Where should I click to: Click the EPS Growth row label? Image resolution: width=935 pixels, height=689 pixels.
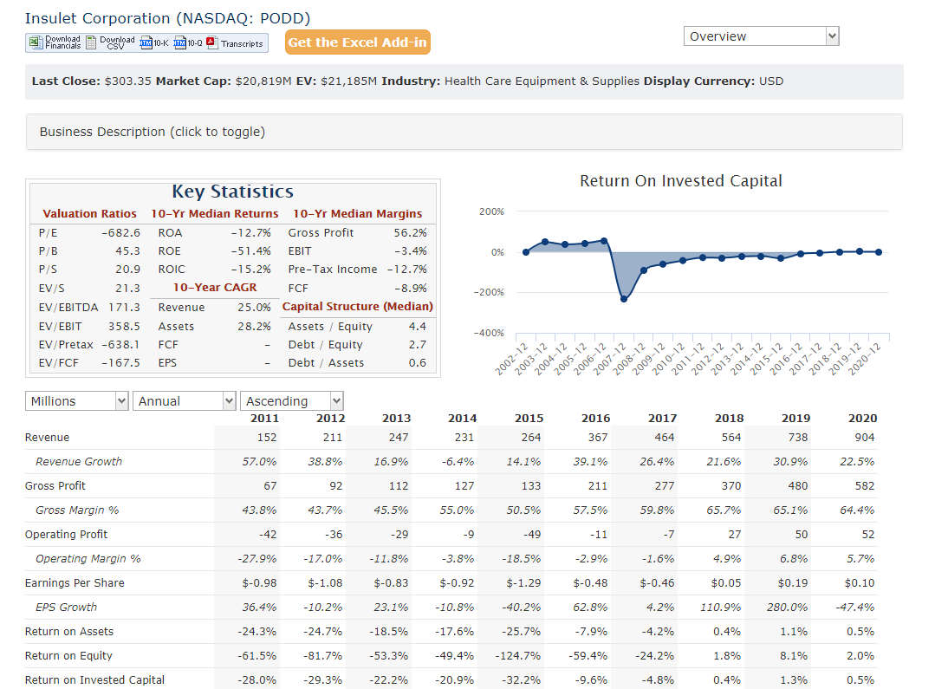[66, 608]
